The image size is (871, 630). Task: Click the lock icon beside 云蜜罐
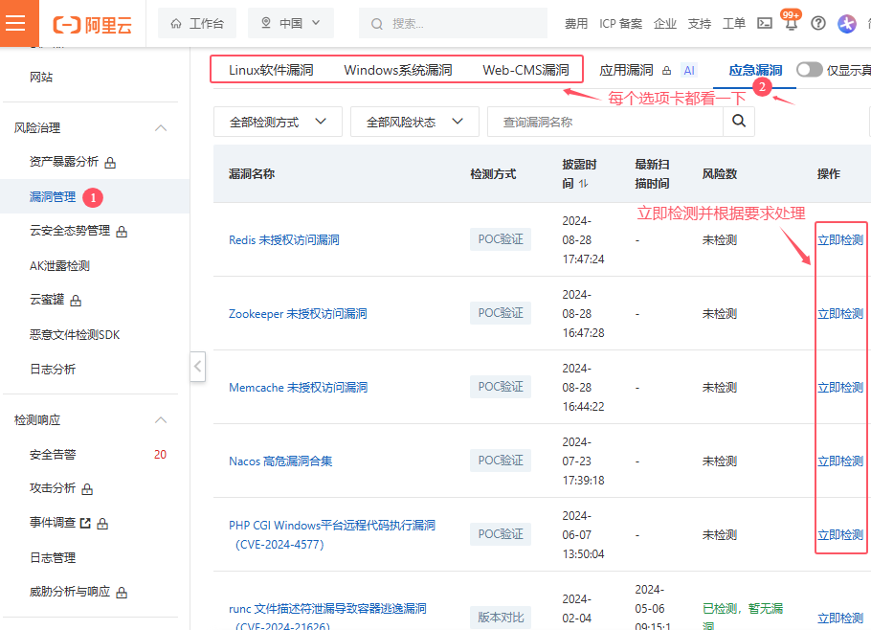point(77,301)
